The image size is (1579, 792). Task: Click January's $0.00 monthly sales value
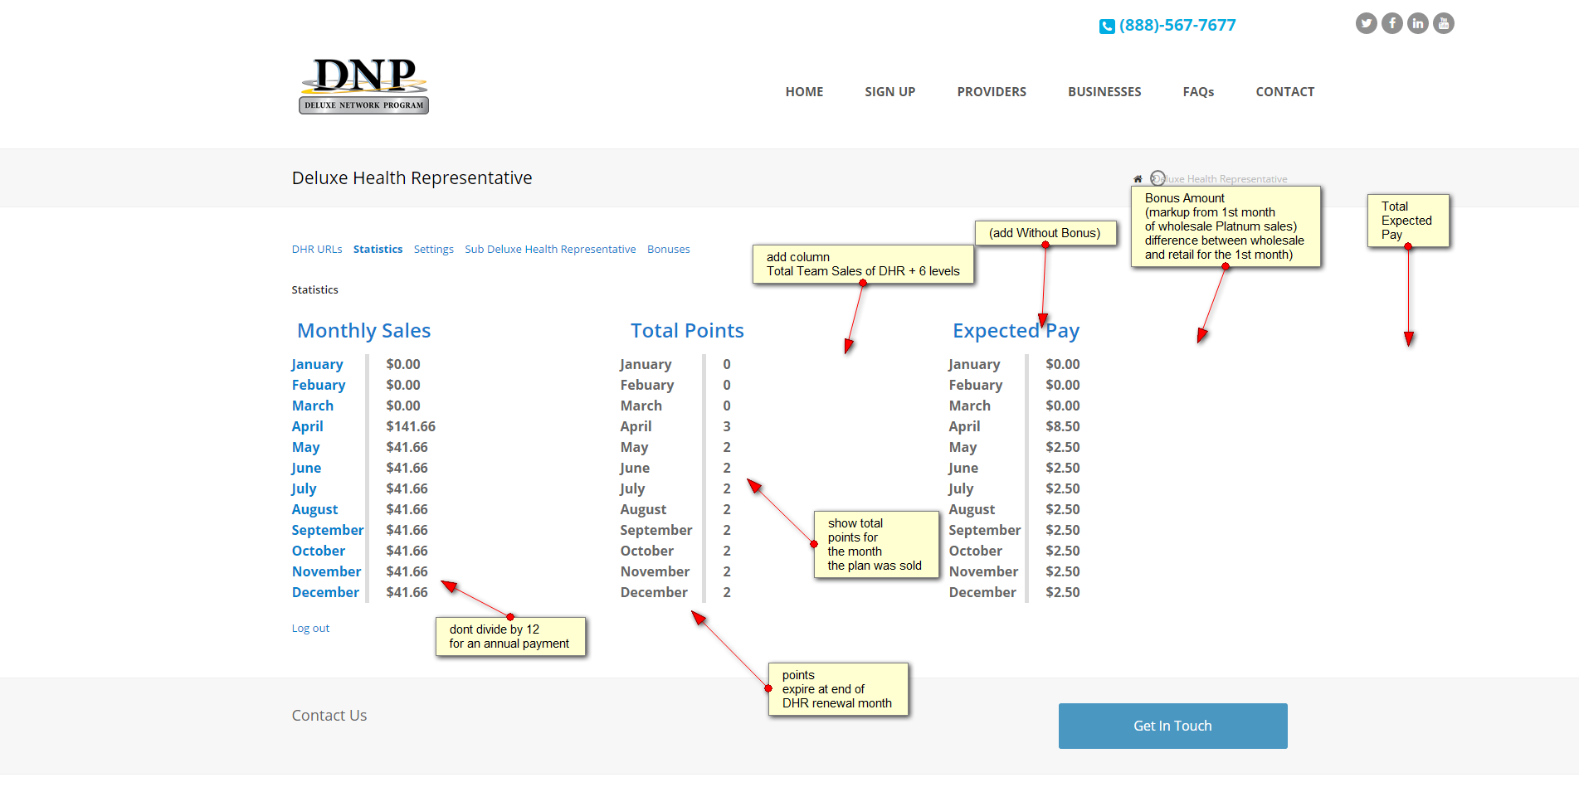coord(403,365)
